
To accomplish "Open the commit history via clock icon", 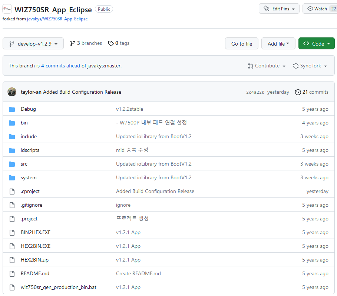I will tap(298, 92).
